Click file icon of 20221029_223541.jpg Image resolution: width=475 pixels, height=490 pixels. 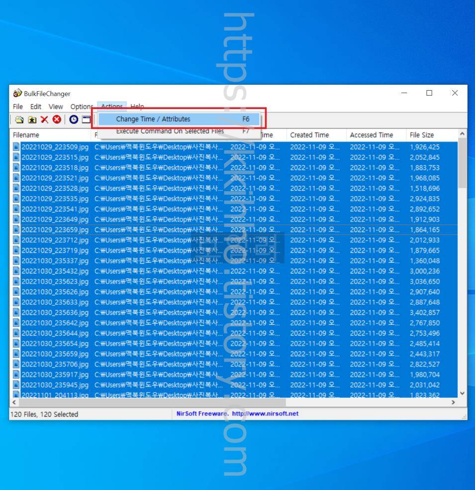pos(16,209)
